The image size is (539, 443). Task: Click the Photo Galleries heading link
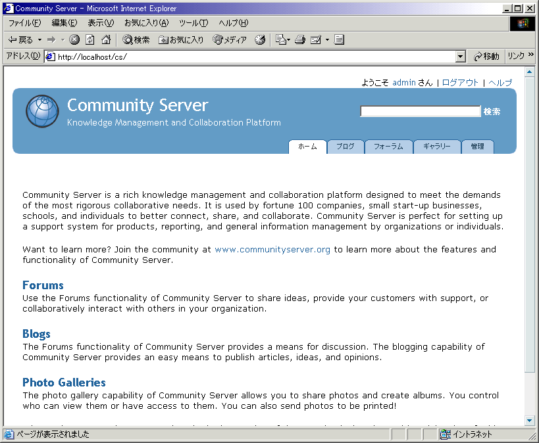[64, 383]
